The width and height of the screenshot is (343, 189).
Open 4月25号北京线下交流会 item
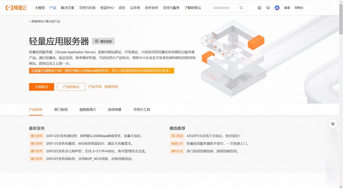214,136
